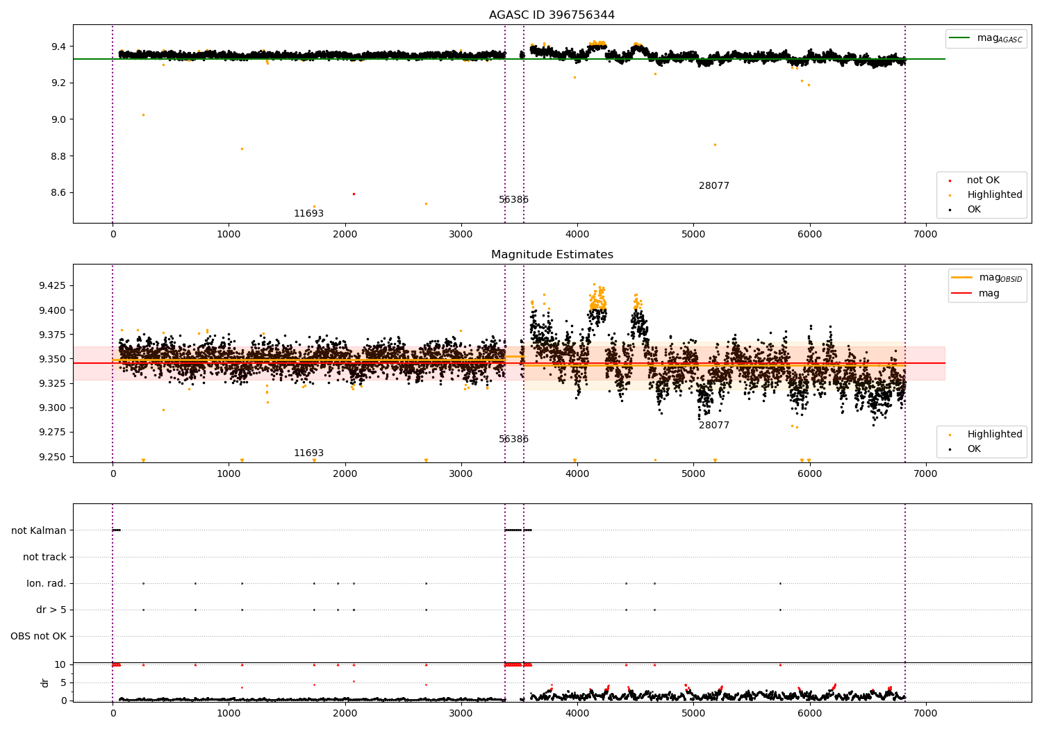Click the '56386' label in middle plot
Viewport: 1042px width, 729px height.
pyautogui.click(x=513, y=439)
